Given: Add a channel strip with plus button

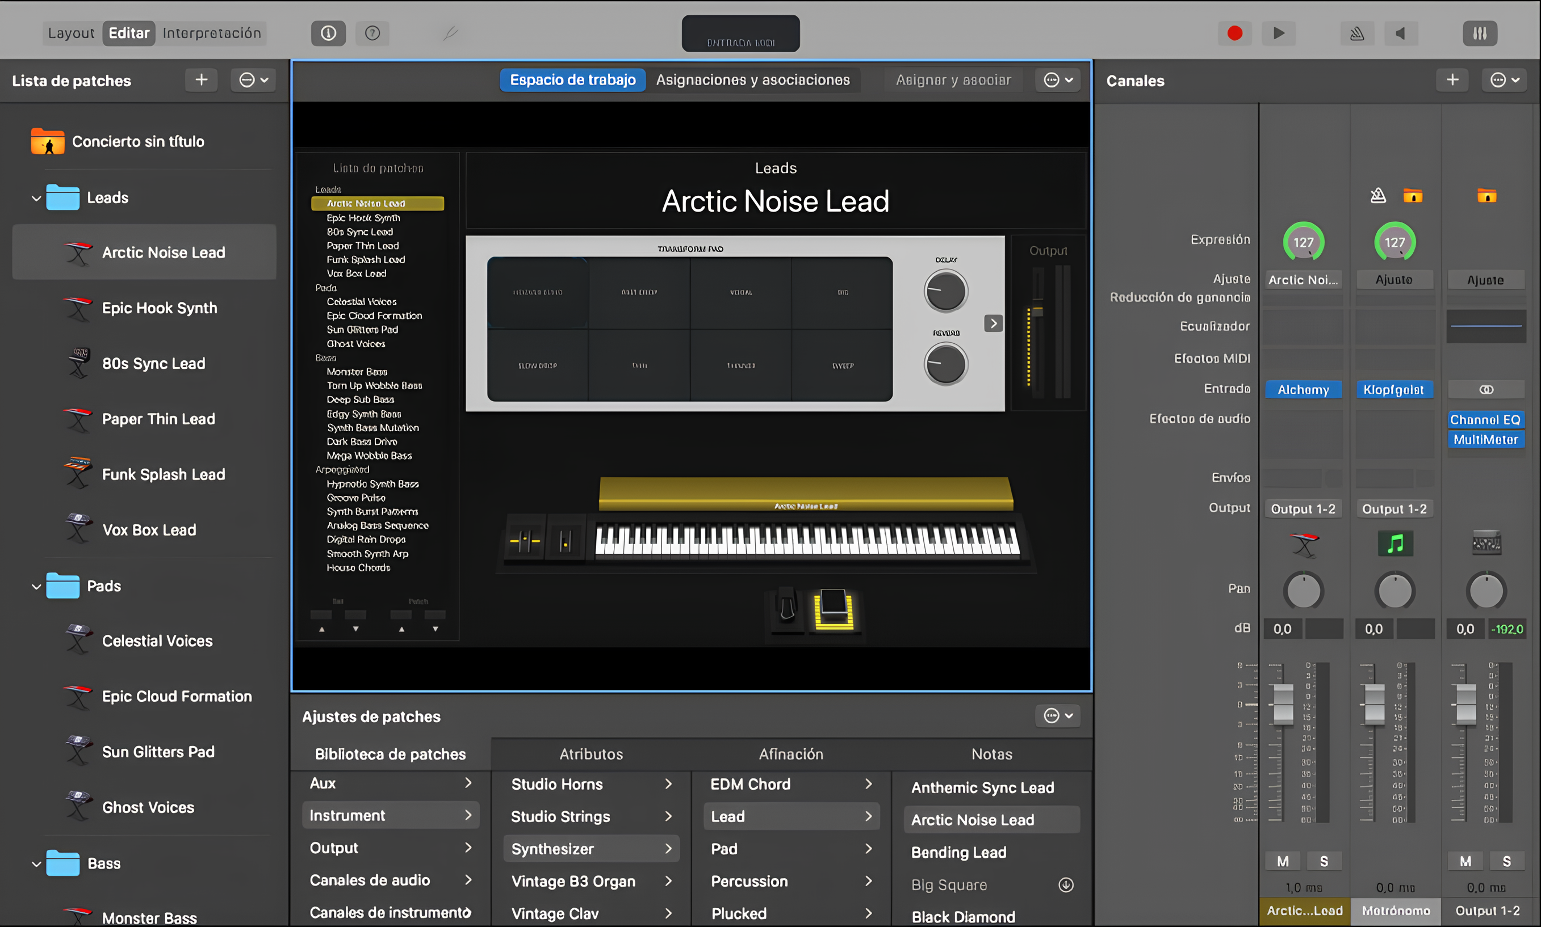Looking at the screenshot, I should pos(1452,80).
